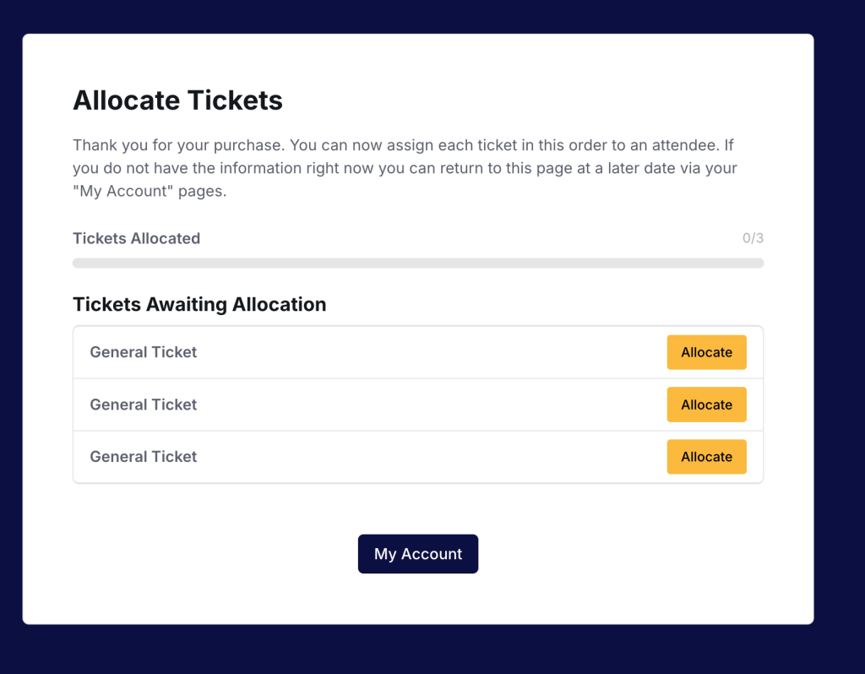Open the My Account page
Screen dimensions: 865x674
tap(418, 554)
